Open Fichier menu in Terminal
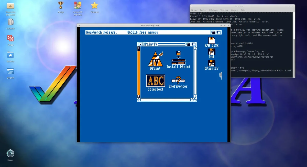The height and width of the screenshot is (167, 307). [x=194, y=10]
